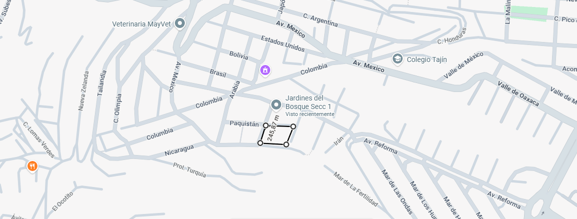Click the measurement vertex beside the Paquistán label
Screen dimensions: 577x219
pos(266,125)
